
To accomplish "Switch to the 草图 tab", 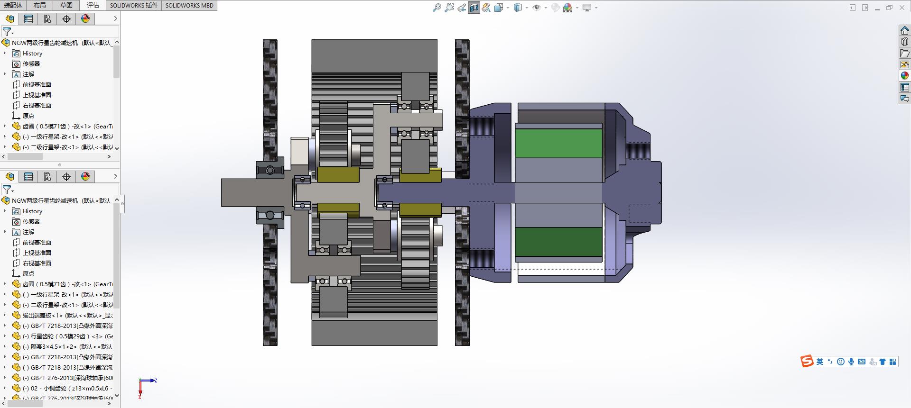I will [66, 5].
